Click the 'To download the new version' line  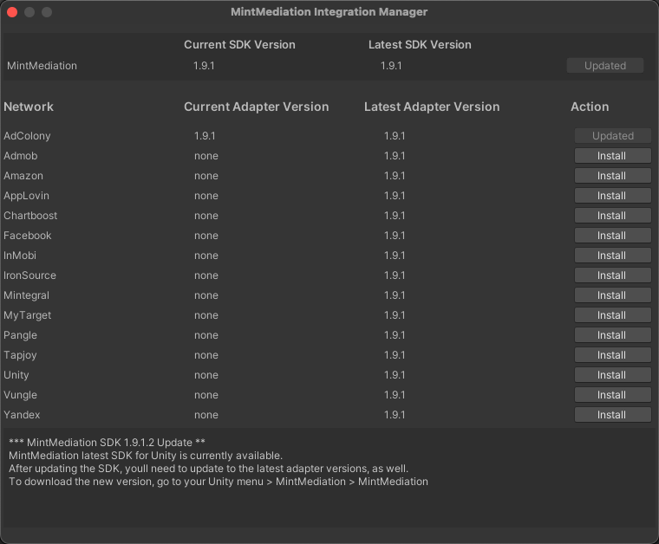pos(219,482)
